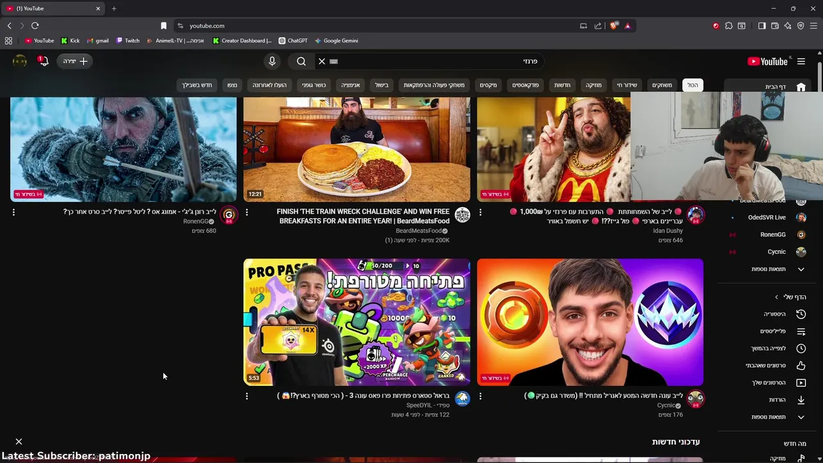823x463 pixels.
Task: Open a new browser tab
Action: [x=114, y=8]
